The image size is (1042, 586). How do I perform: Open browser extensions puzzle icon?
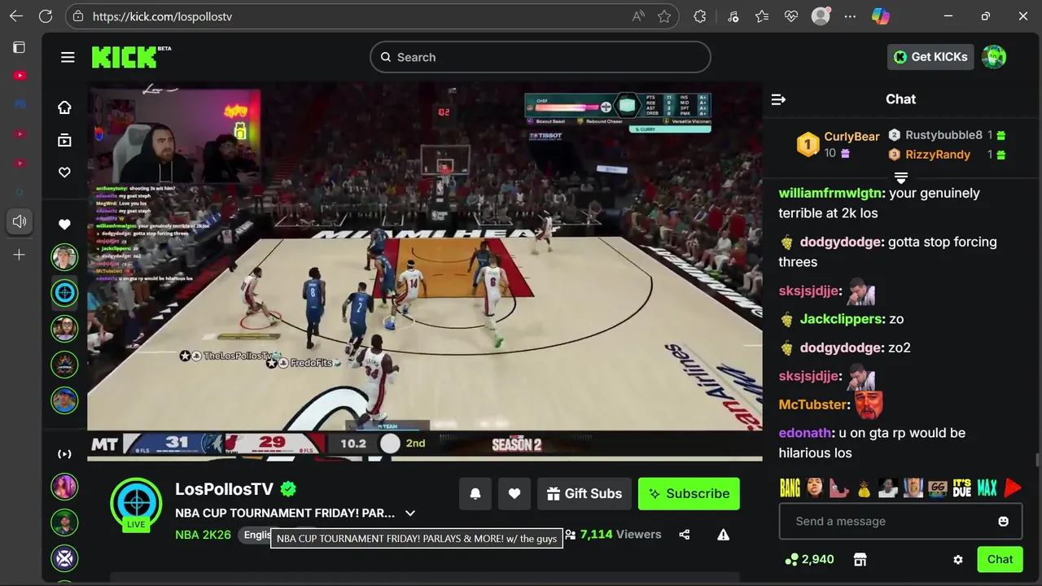[x=700, y=16]
